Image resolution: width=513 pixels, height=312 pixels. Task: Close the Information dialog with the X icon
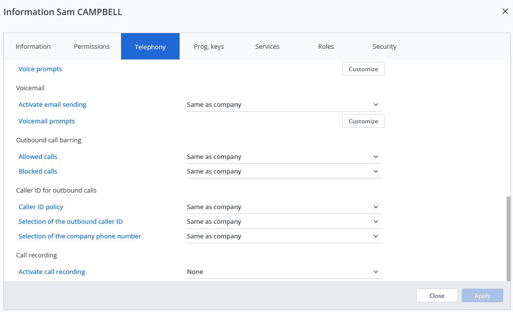[x=505, y=11]
